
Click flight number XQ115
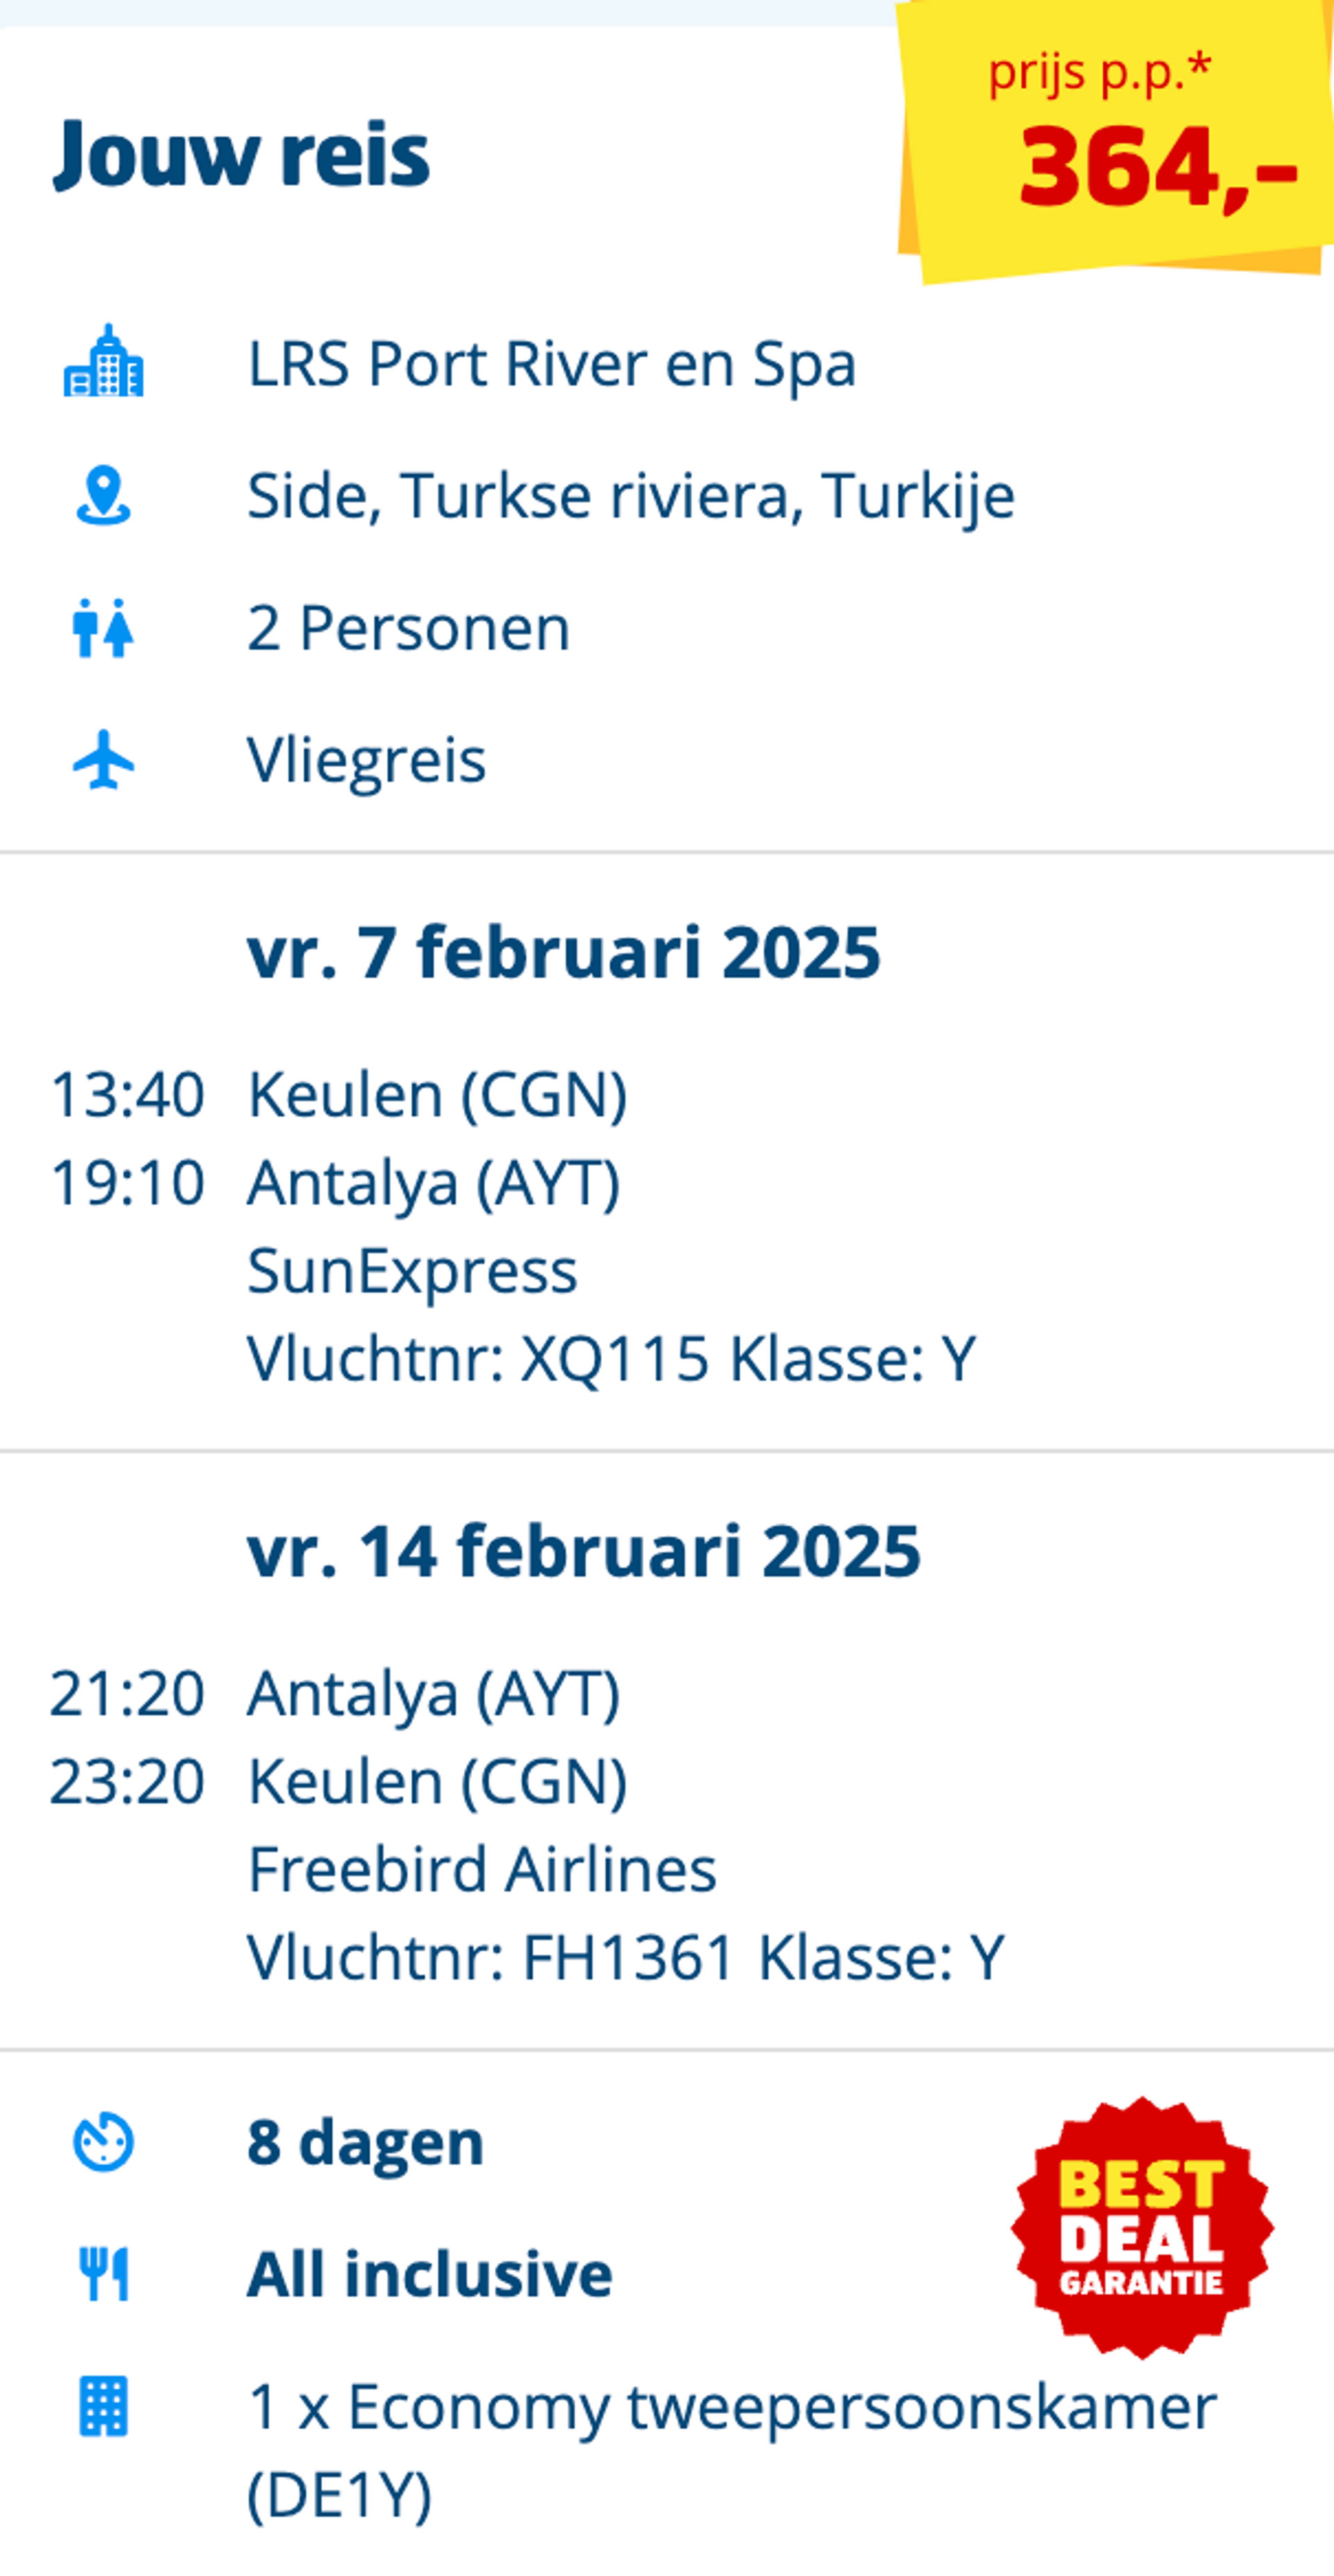[615, 1359]
